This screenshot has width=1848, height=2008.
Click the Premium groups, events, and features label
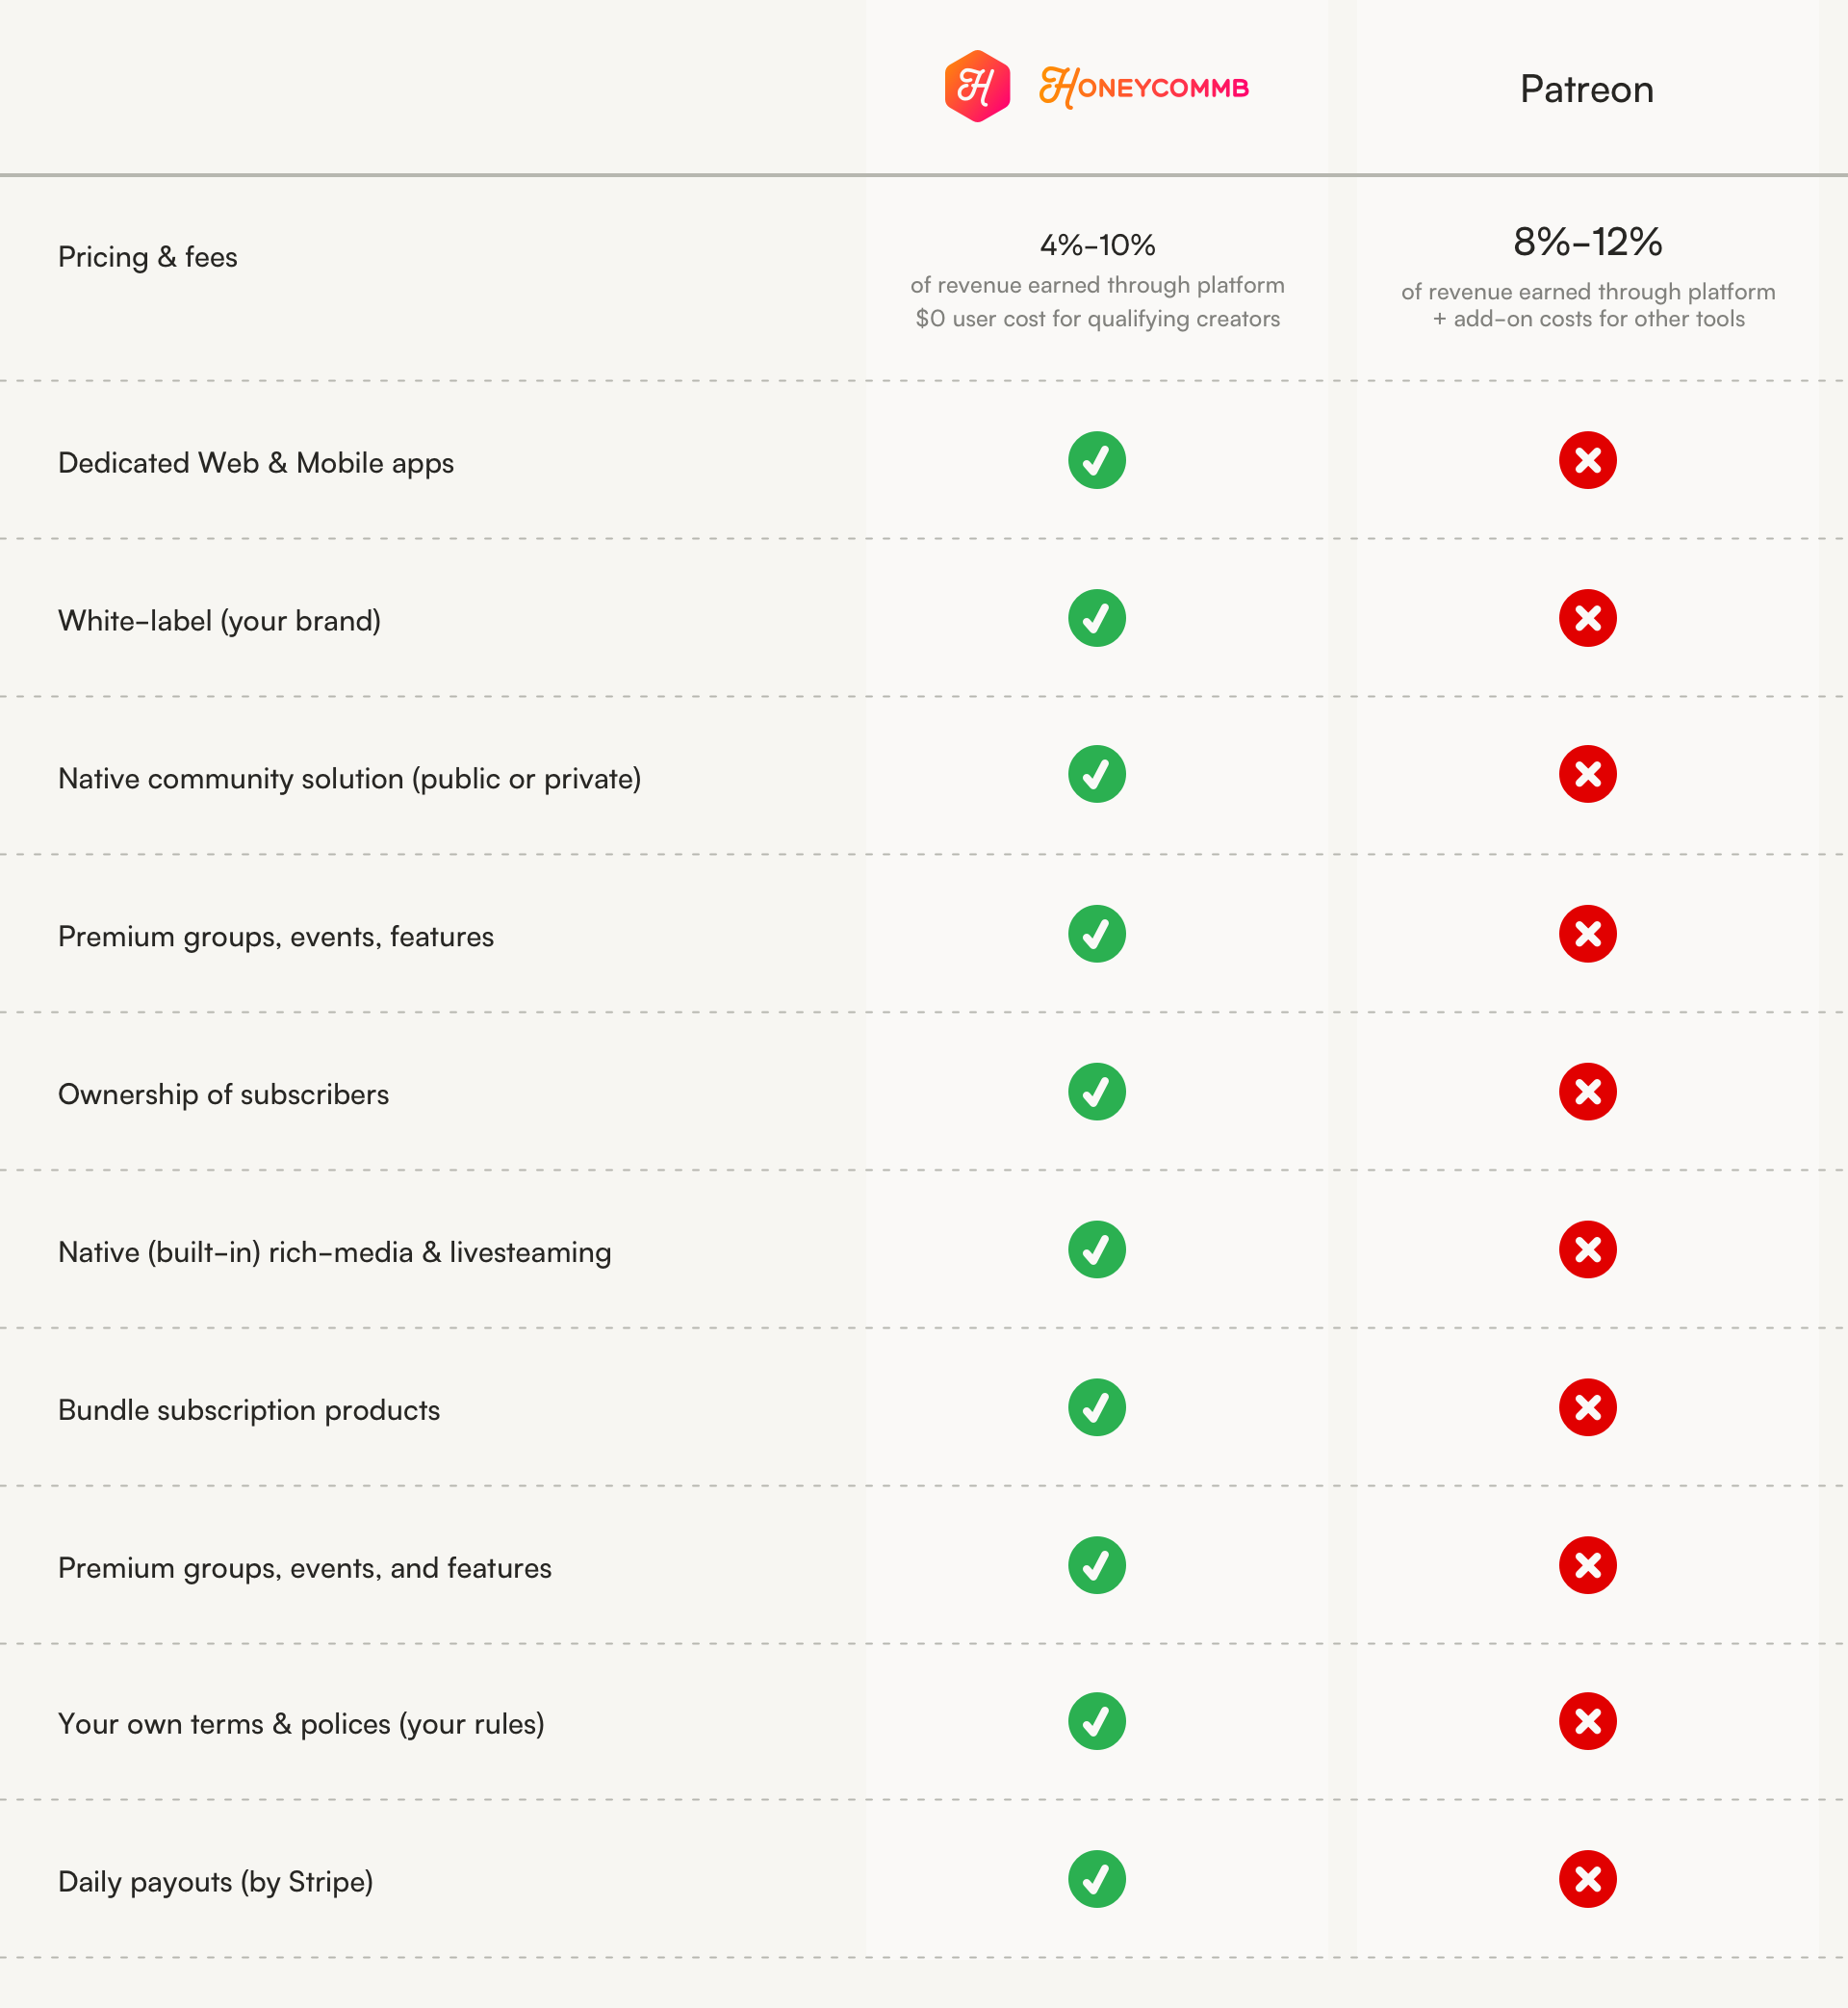click(x=305, y=1567)
